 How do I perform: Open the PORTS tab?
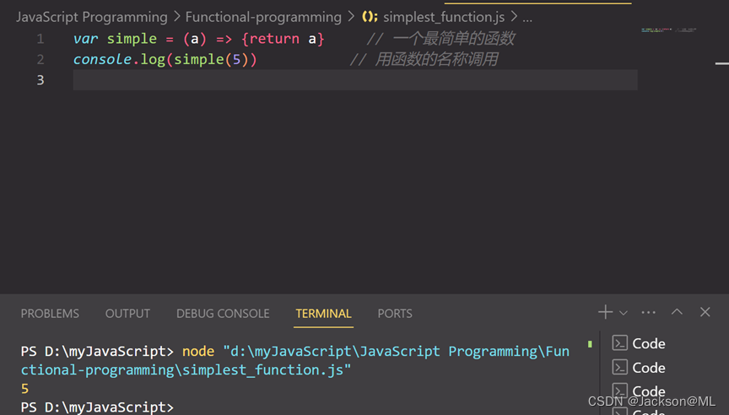coord(395,314)
